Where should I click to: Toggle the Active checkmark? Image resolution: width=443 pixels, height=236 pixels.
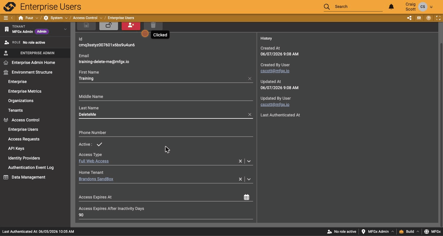[x=99, y=145]
